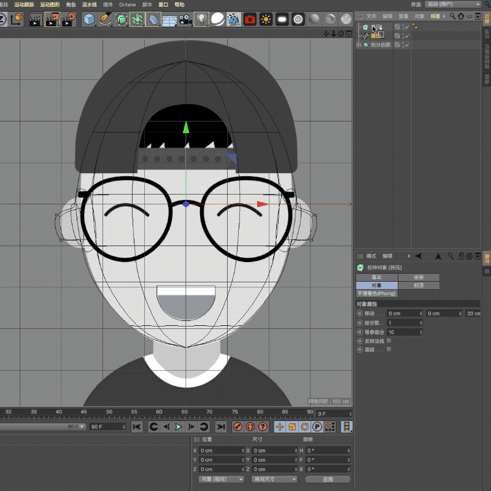This screenshot has width=491, height=491.
Task: Click the red camera Octane icon
Action: (250, 20)
